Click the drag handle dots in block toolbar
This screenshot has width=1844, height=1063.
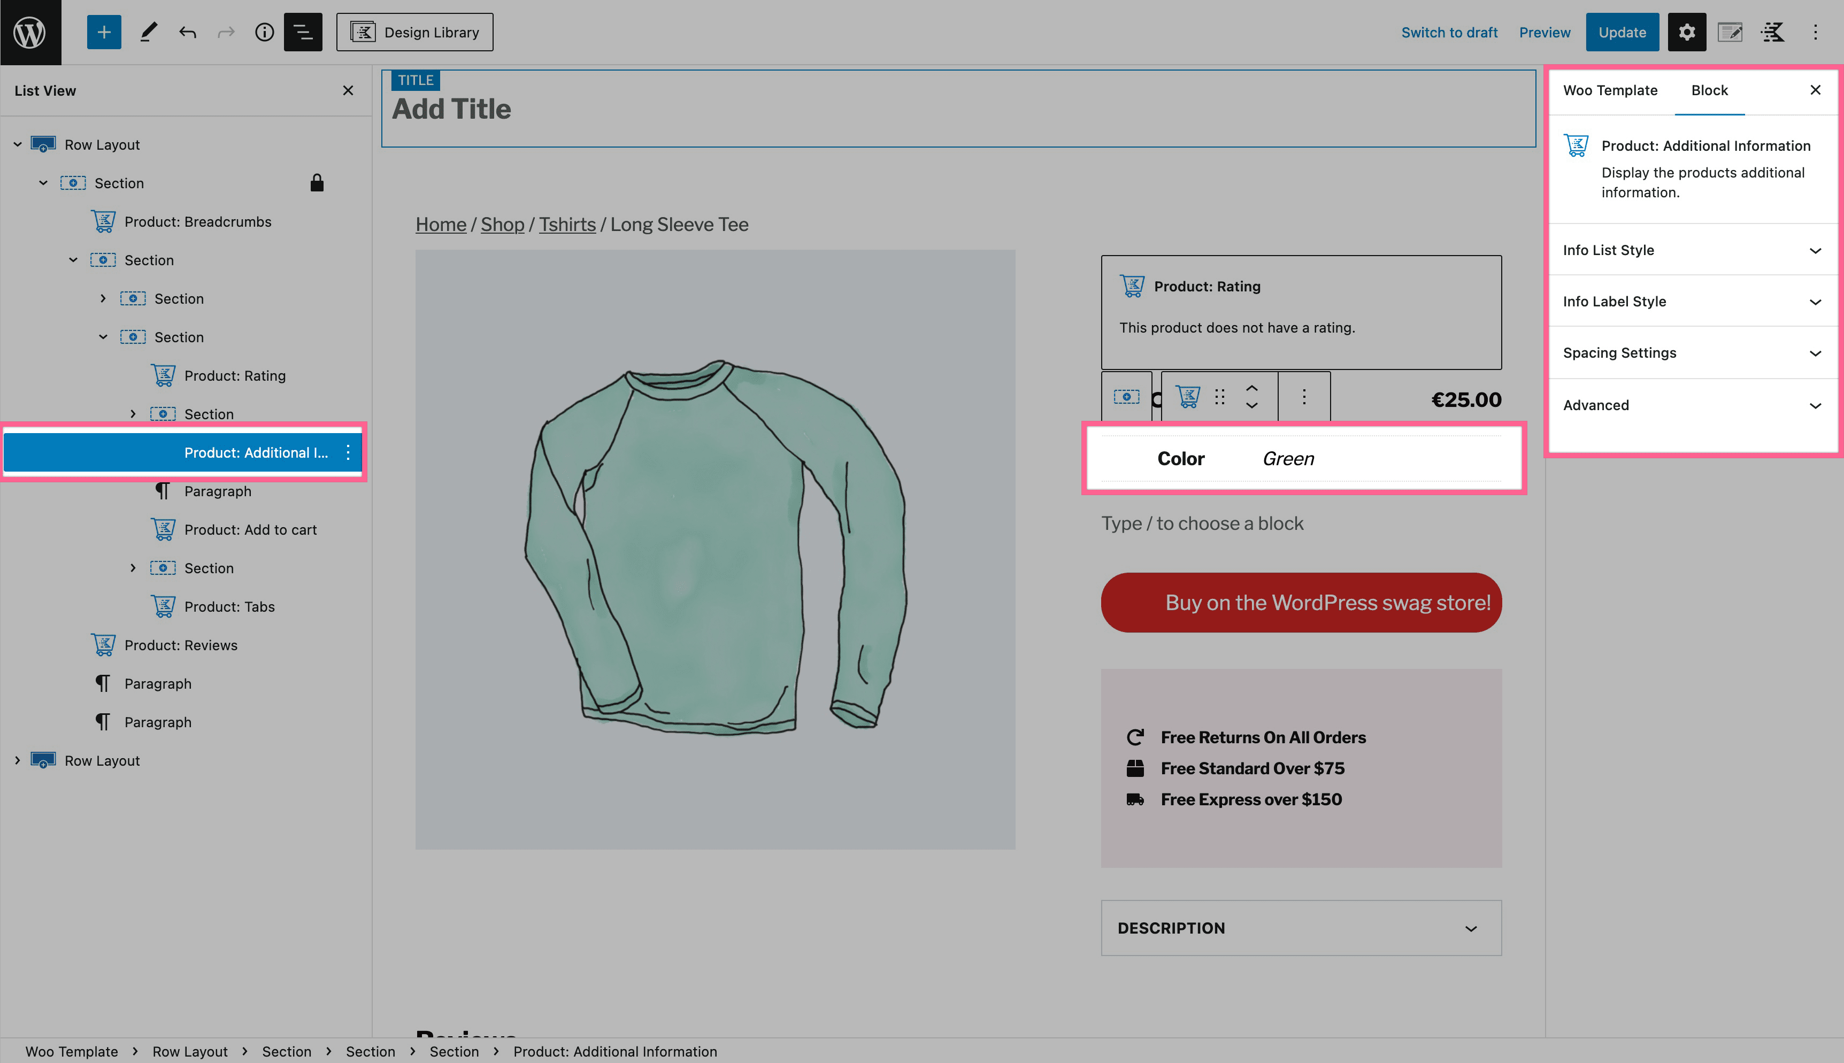point(1220,396)
